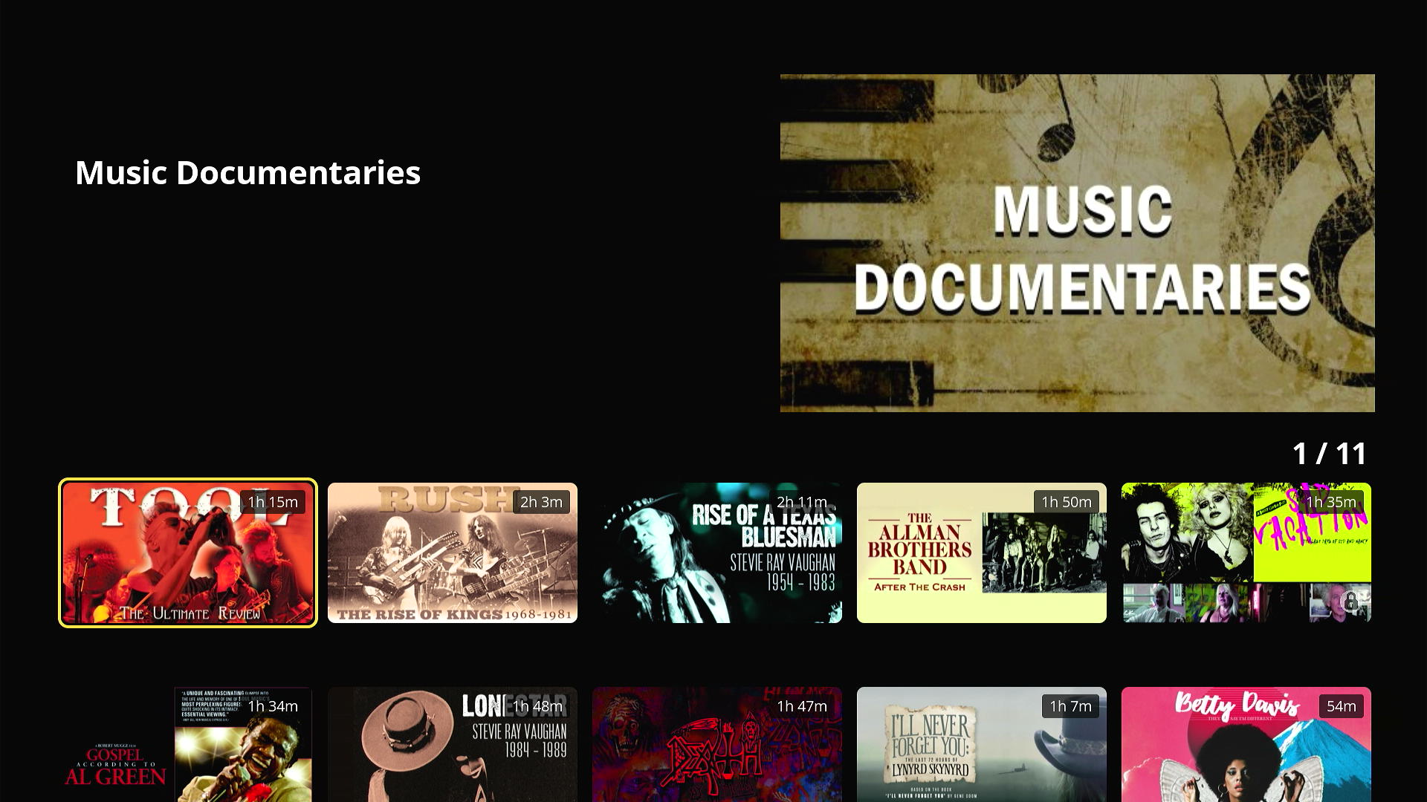Click the 2h 11m duration label
Screen dimensions: 1427x802
click(802, 502)
